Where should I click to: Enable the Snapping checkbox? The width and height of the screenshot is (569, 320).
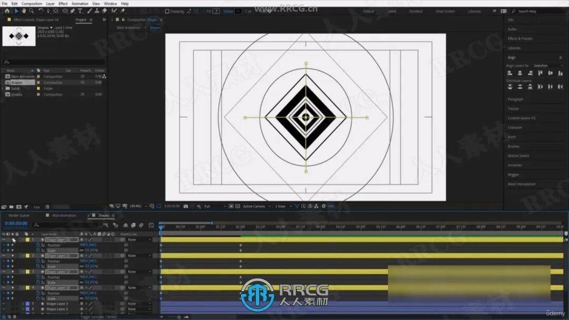click(x=168, y=11)
